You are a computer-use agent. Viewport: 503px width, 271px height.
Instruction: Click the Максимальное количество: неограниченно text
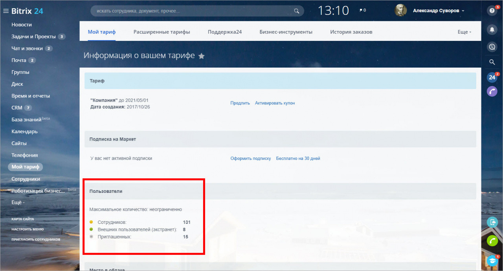tap(136, 209)
